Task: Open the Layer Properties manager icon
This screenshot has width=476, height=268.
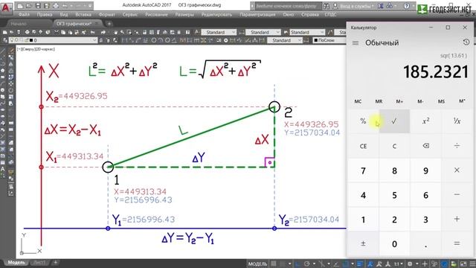Action: pyautogui.click(x=5, y=40)
